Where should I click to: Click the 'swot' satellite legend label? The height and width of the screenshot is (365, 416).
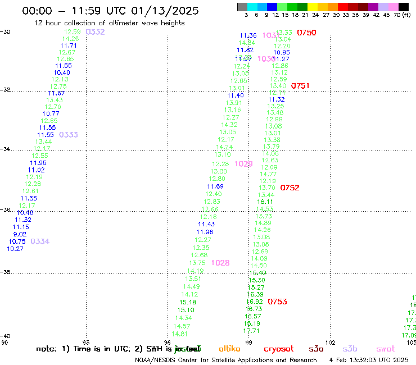pos(386,349)
